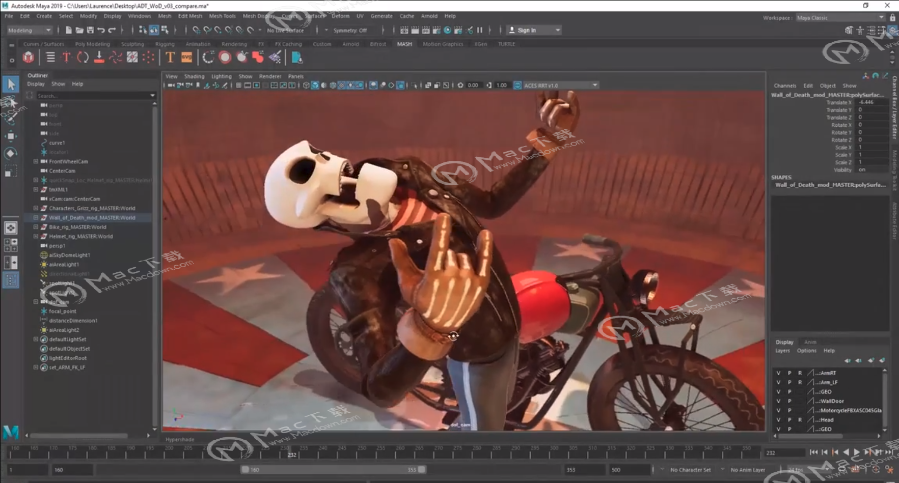
Task: Open the ACES RRT v1.0 view transform dropdown
Action: click(560, 86)
